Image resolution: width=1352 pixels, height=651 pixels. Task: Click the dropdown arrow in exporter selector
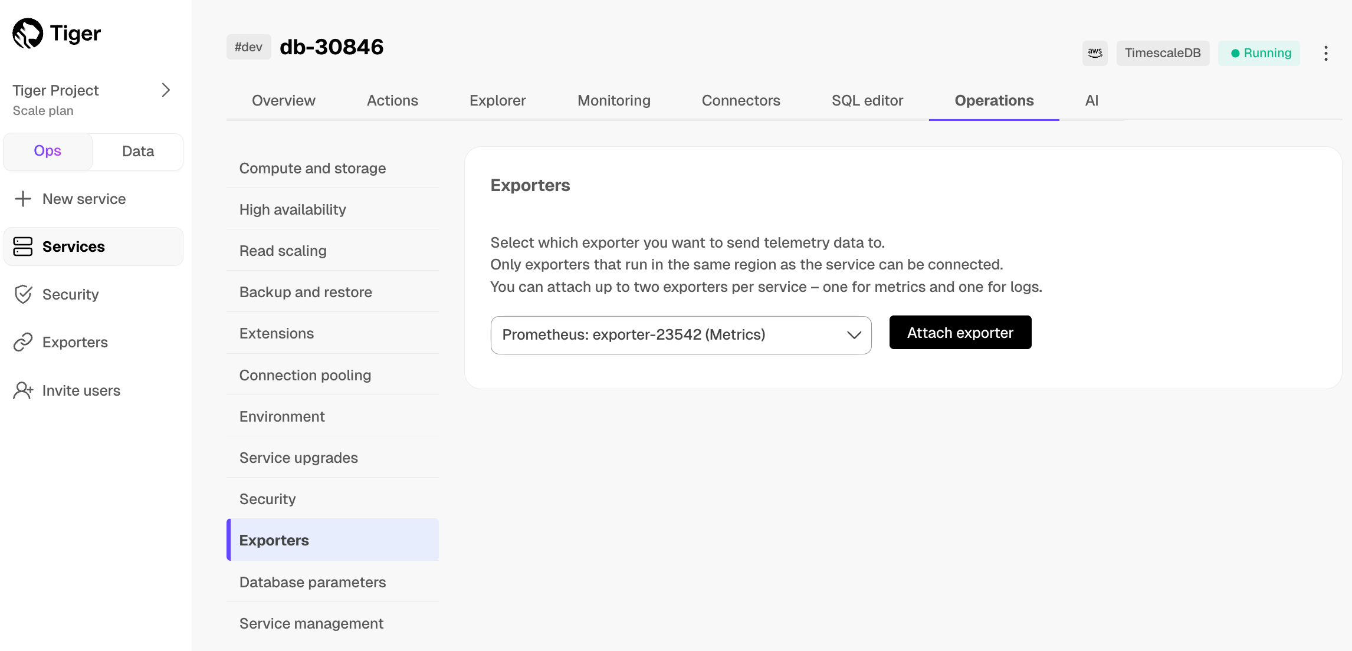[x=854, y=335]
